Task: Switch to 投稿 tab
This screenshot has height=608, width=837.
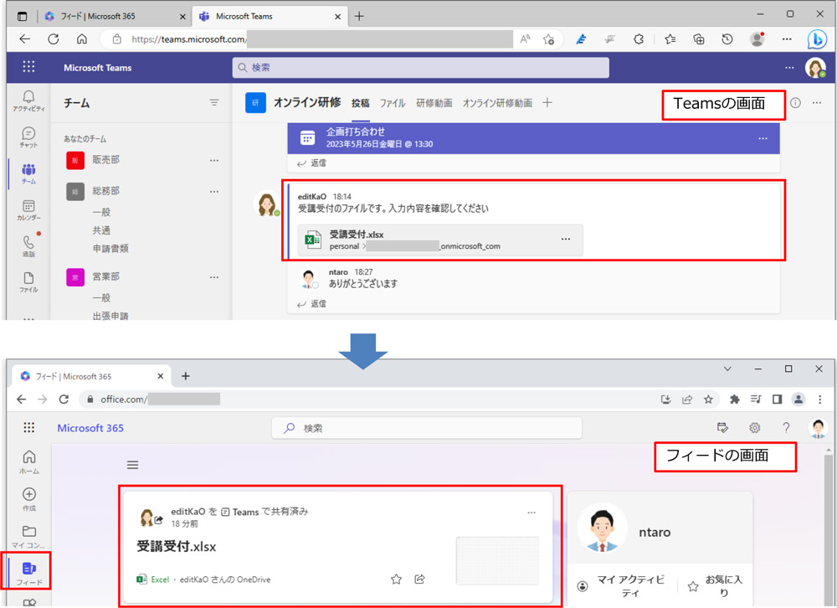Action: [x=360, y=103]
